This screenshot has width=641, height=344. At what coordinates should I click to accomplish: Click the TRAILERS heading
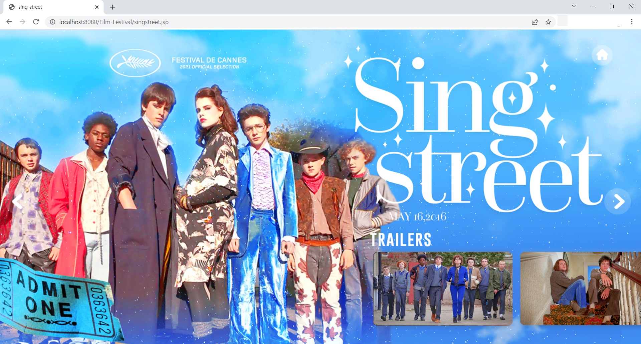pos(401,240)
